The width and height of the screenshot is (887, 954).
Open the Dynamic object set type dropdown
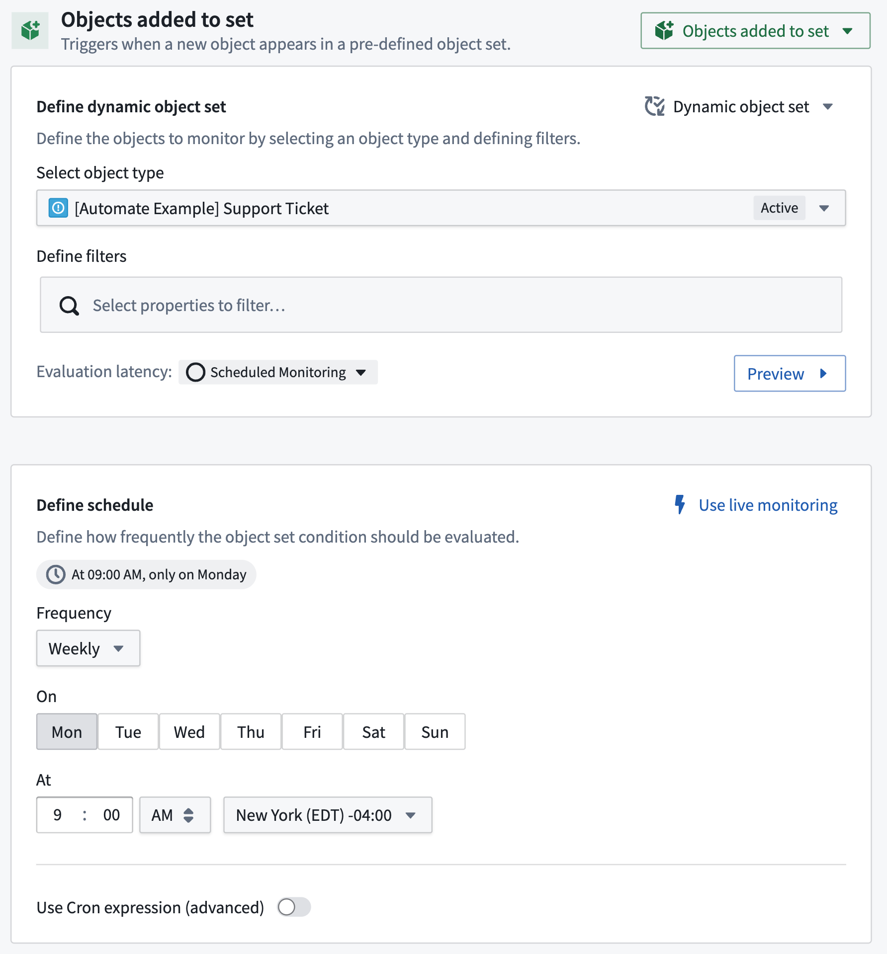(739, 107)
